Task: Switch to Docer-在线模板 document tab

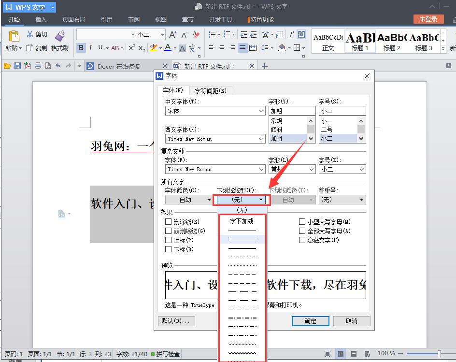Action: [x=128, y=66]
